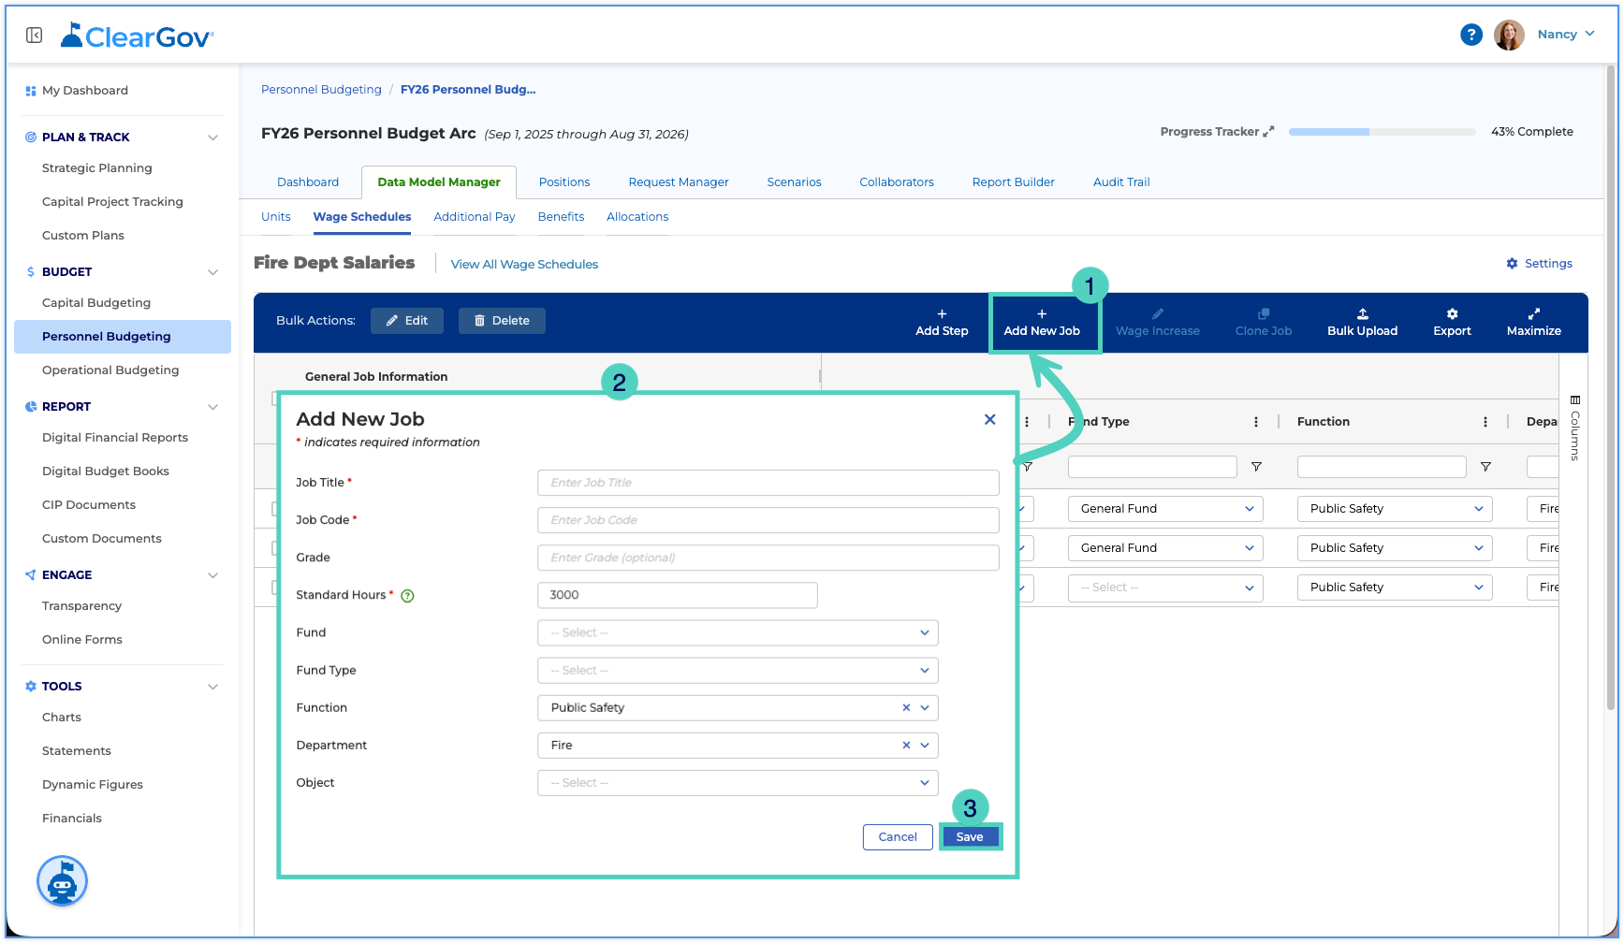The image size is (1624, 943).
Task: Open the help question mark icon
Action: 1471,35
